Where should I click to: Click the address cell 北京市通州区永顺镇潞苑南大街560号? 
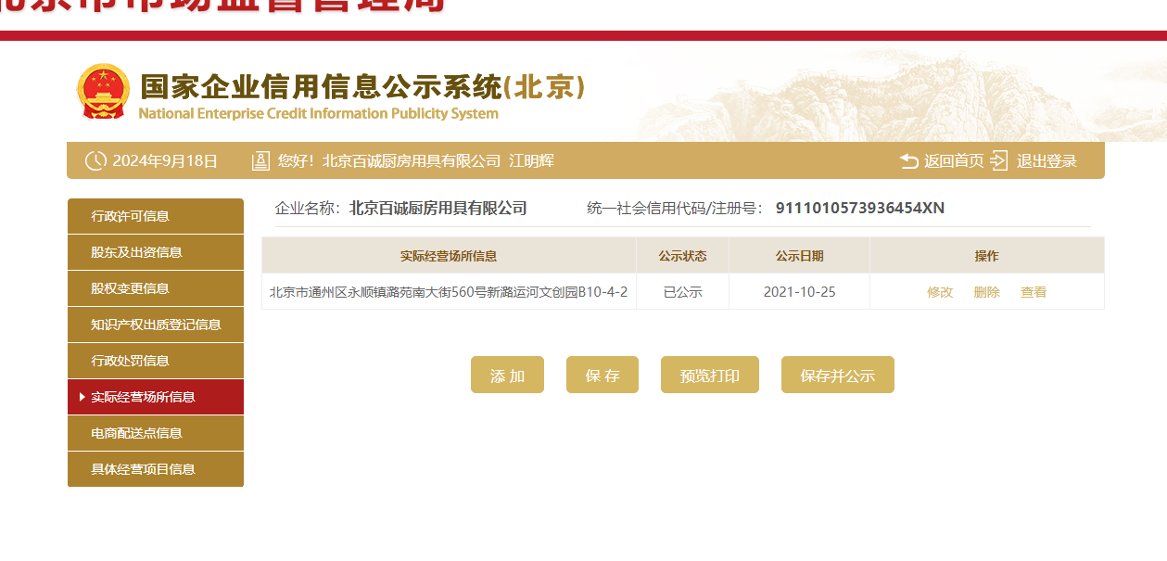point(449,291)
